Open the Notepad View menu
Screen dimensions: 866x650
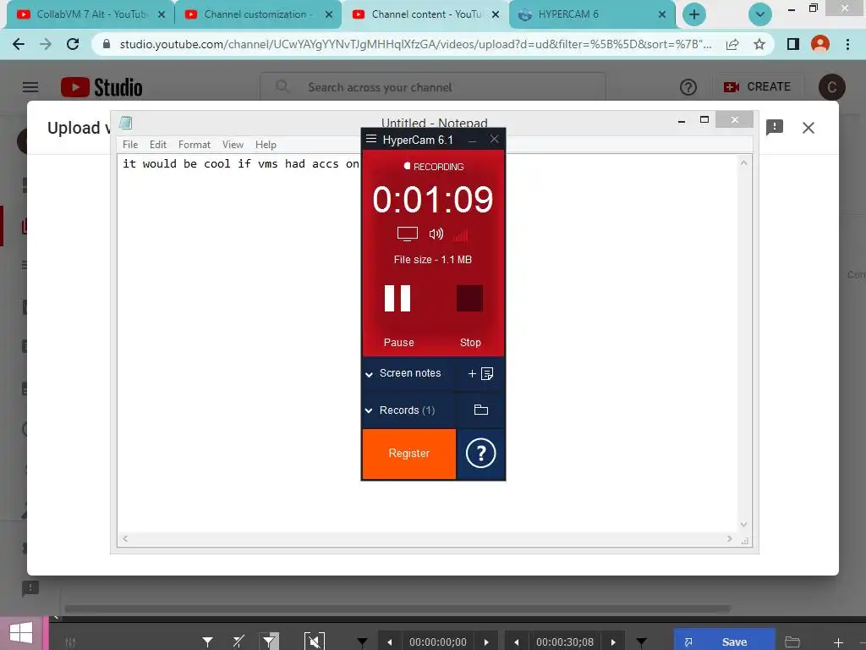(233, 144)
